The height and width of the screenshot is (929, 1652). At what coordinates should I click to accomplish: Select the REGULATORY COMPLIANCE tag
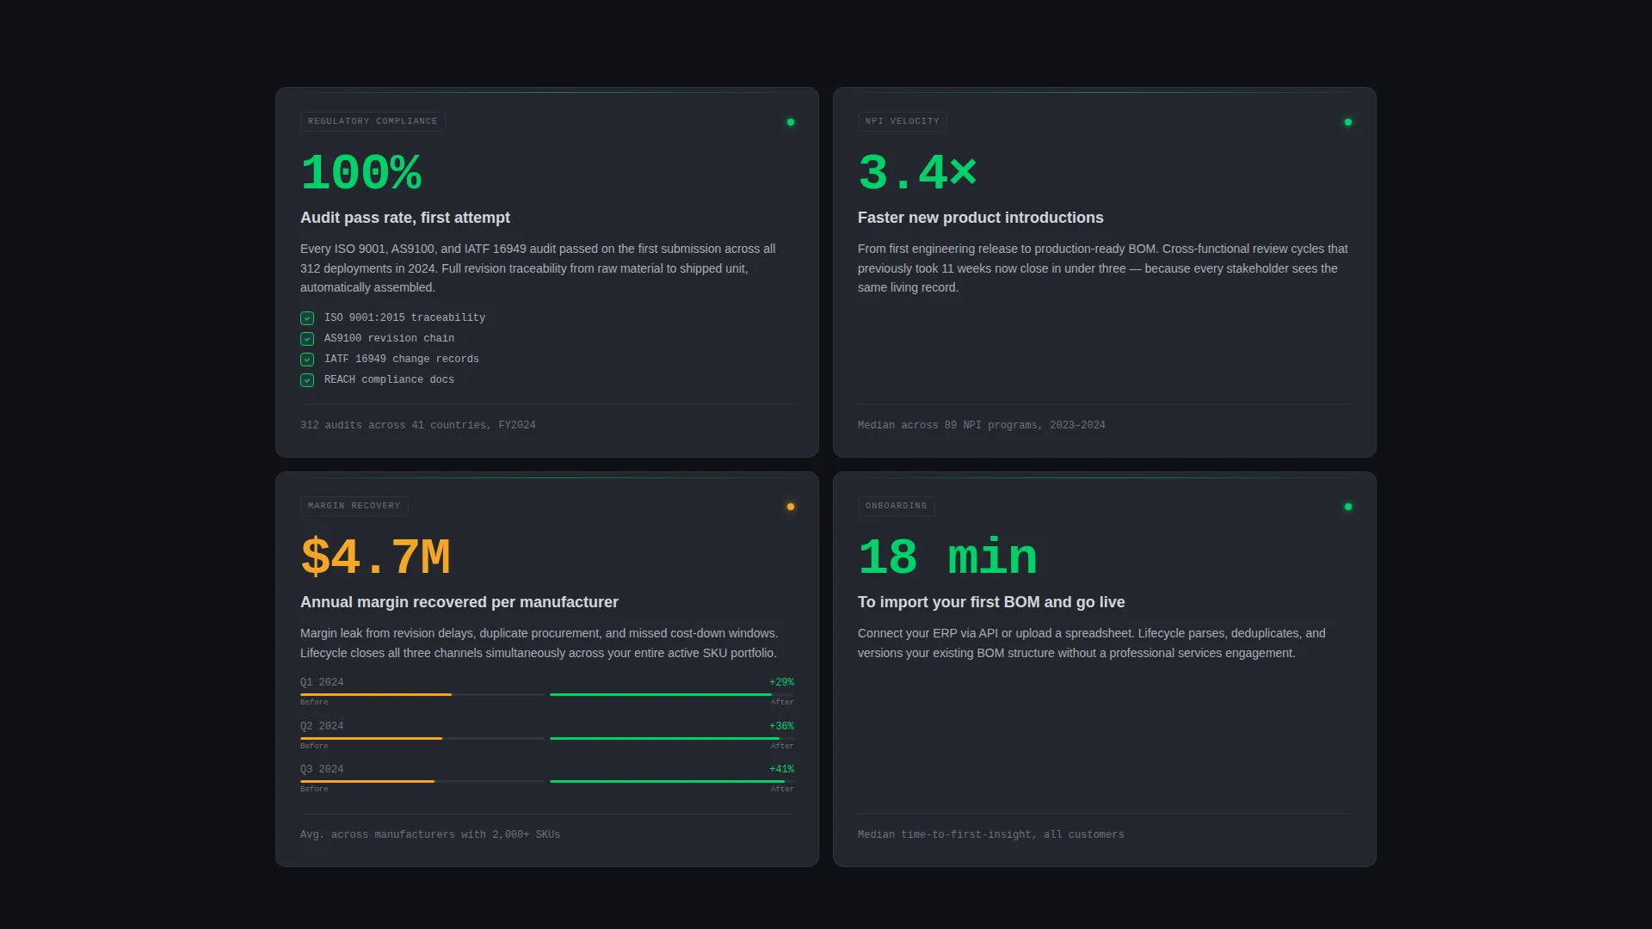tap(373, 121)
